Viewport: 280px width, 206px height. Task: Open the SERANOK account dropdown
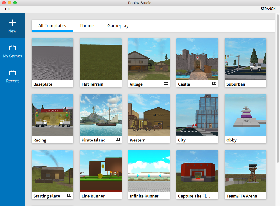click(269, 9)
